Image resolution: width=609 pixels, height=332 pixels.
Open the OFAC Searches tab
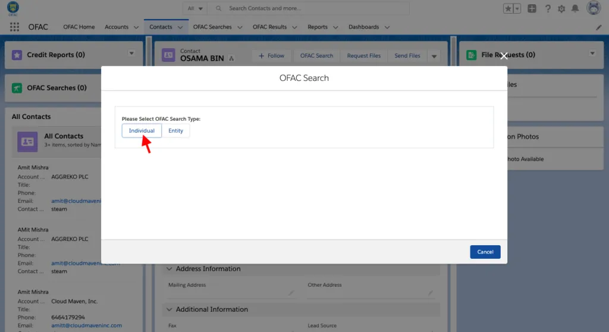coord(212,27)
